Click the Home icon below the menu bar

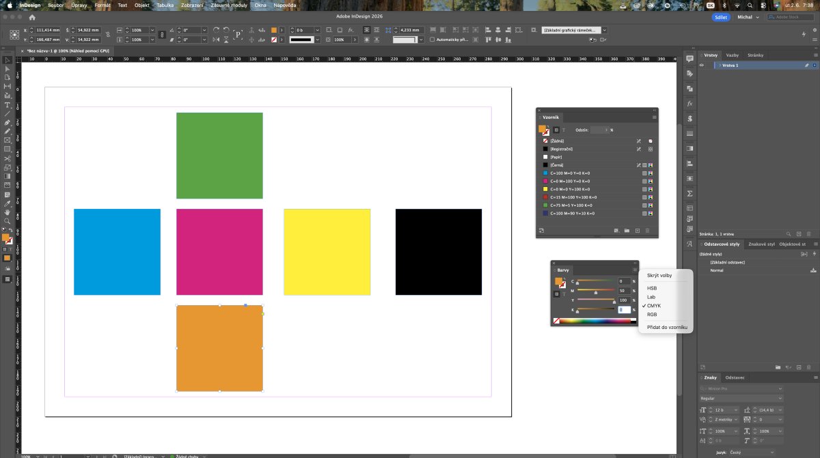[x=31, y=16]
